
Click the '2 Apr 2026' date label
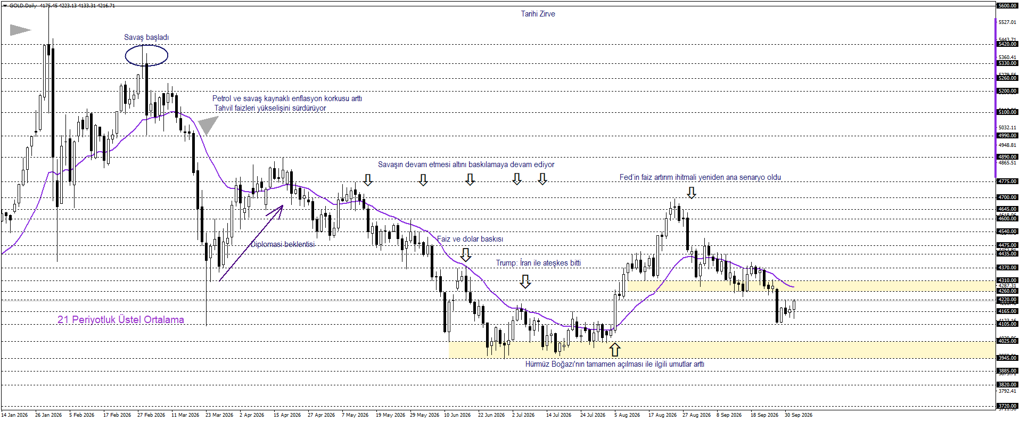pos(252,415)
